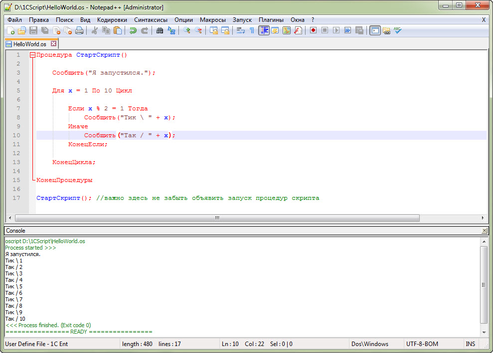493x353 pixels.
Task: Toggle indentation guide display
Action: (x=264, y=30)
